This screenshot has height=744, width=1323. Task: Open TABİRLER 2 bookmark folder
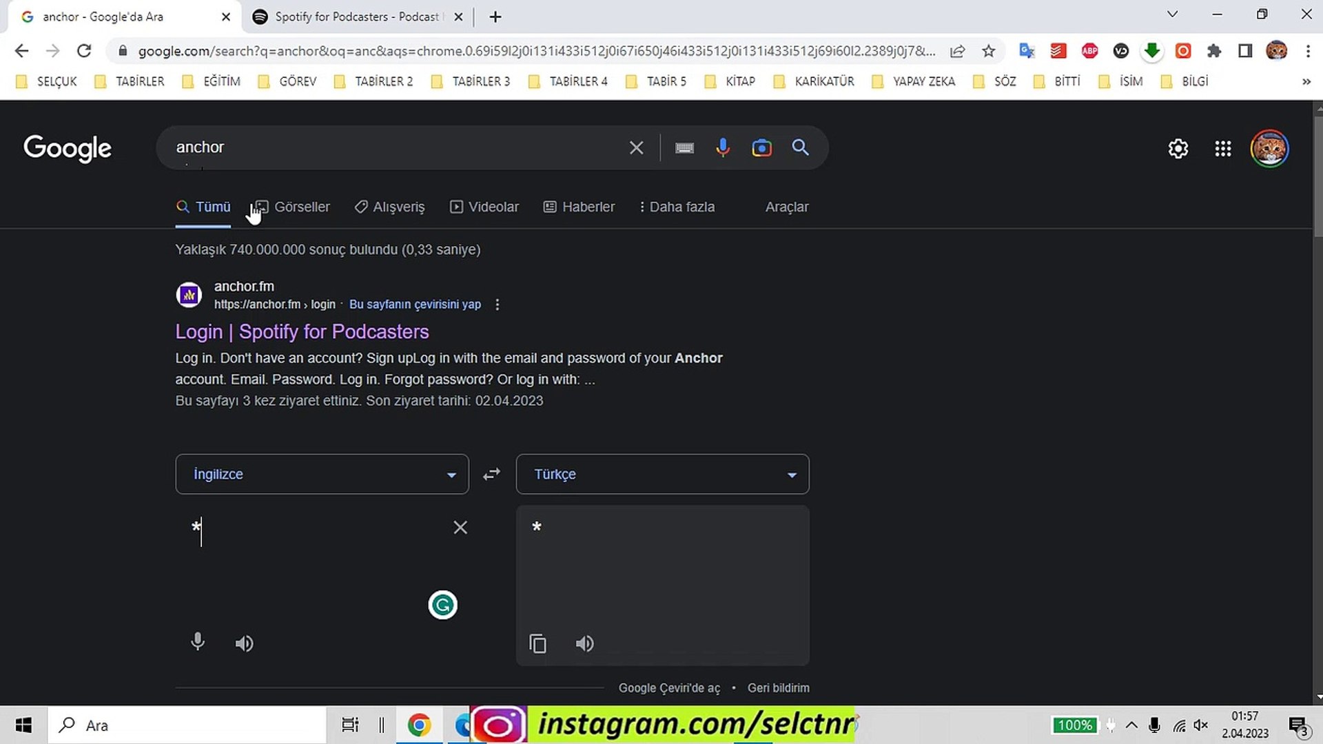pyautogui.click(x=374, y=81)
